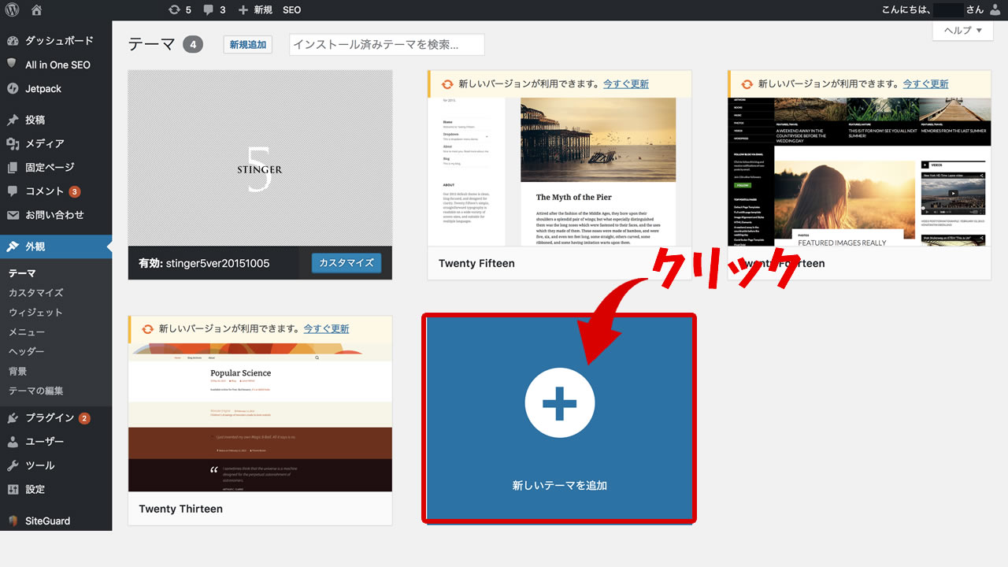Open 固定ページ menu label

[x=50, y=167]
